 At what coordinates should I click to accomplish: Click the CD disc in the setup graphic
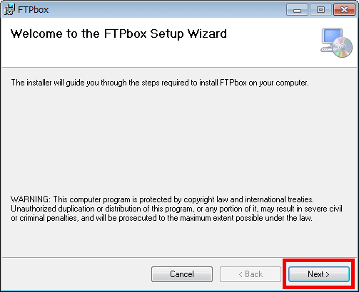[343, 48]
